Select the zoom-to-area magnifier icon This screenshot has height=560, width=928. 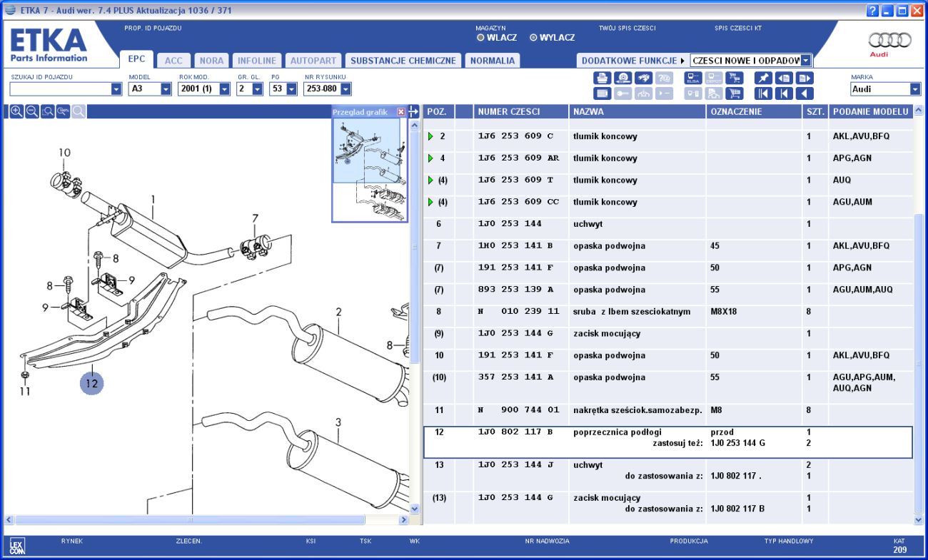coord(48,111)
